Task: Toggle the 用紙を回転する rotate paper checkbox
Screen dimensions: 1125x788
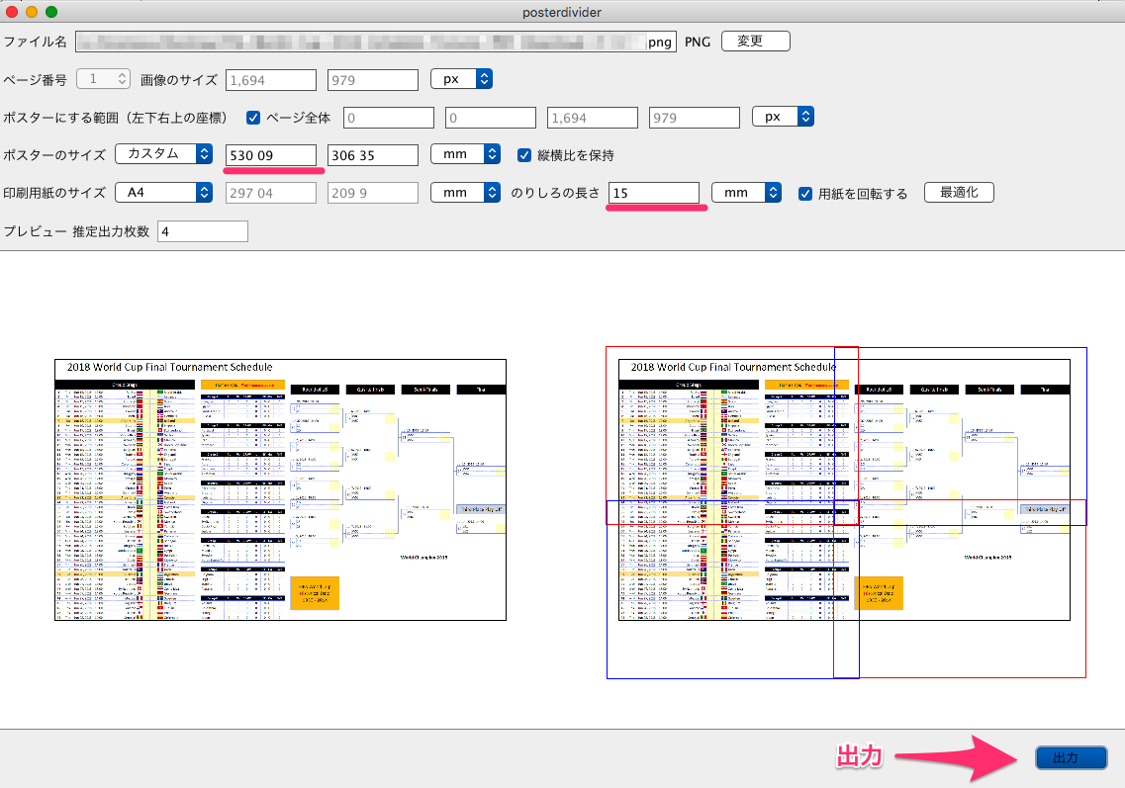Action: [x=805, y=193]
